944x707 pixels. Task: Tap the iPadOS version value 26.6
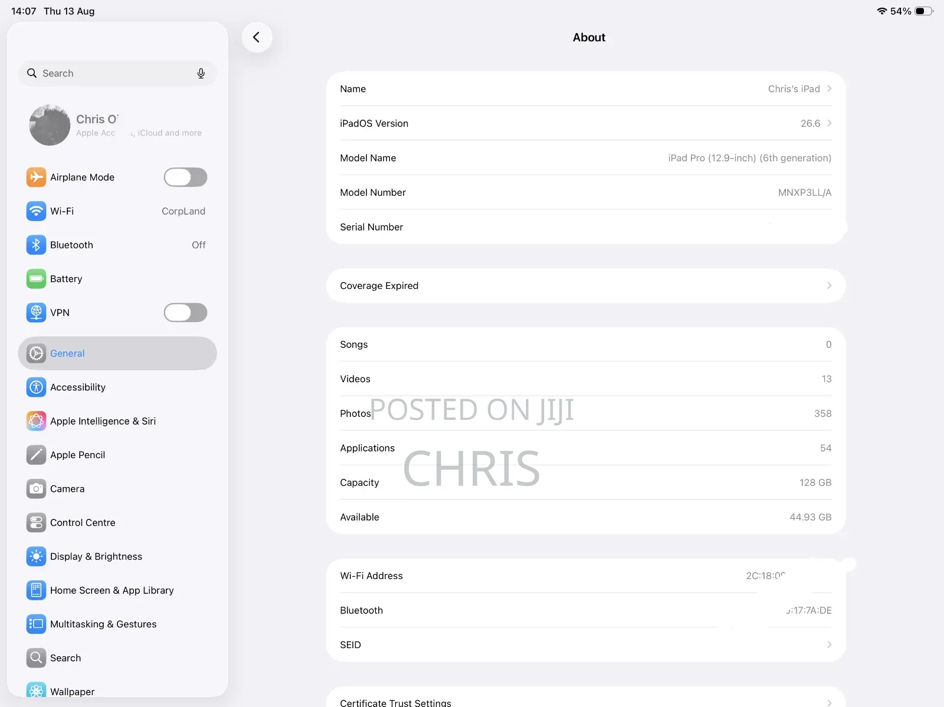coord(811,123)
